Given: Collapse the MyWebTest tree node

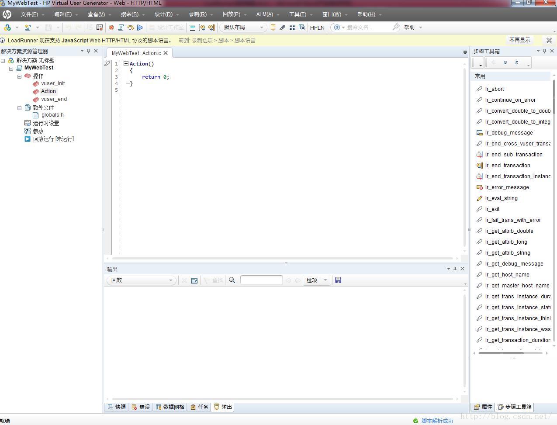Looking at the screenshot, I should tap(11, 69).
